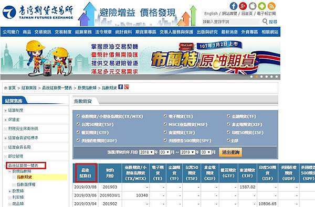Toggle the 美國道瓊期貨(UDF) checkbox
315x207 pixels.
(78, 140)
